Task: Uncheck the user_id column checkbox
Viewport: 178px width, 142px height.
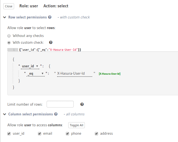Action: [9, 134]
